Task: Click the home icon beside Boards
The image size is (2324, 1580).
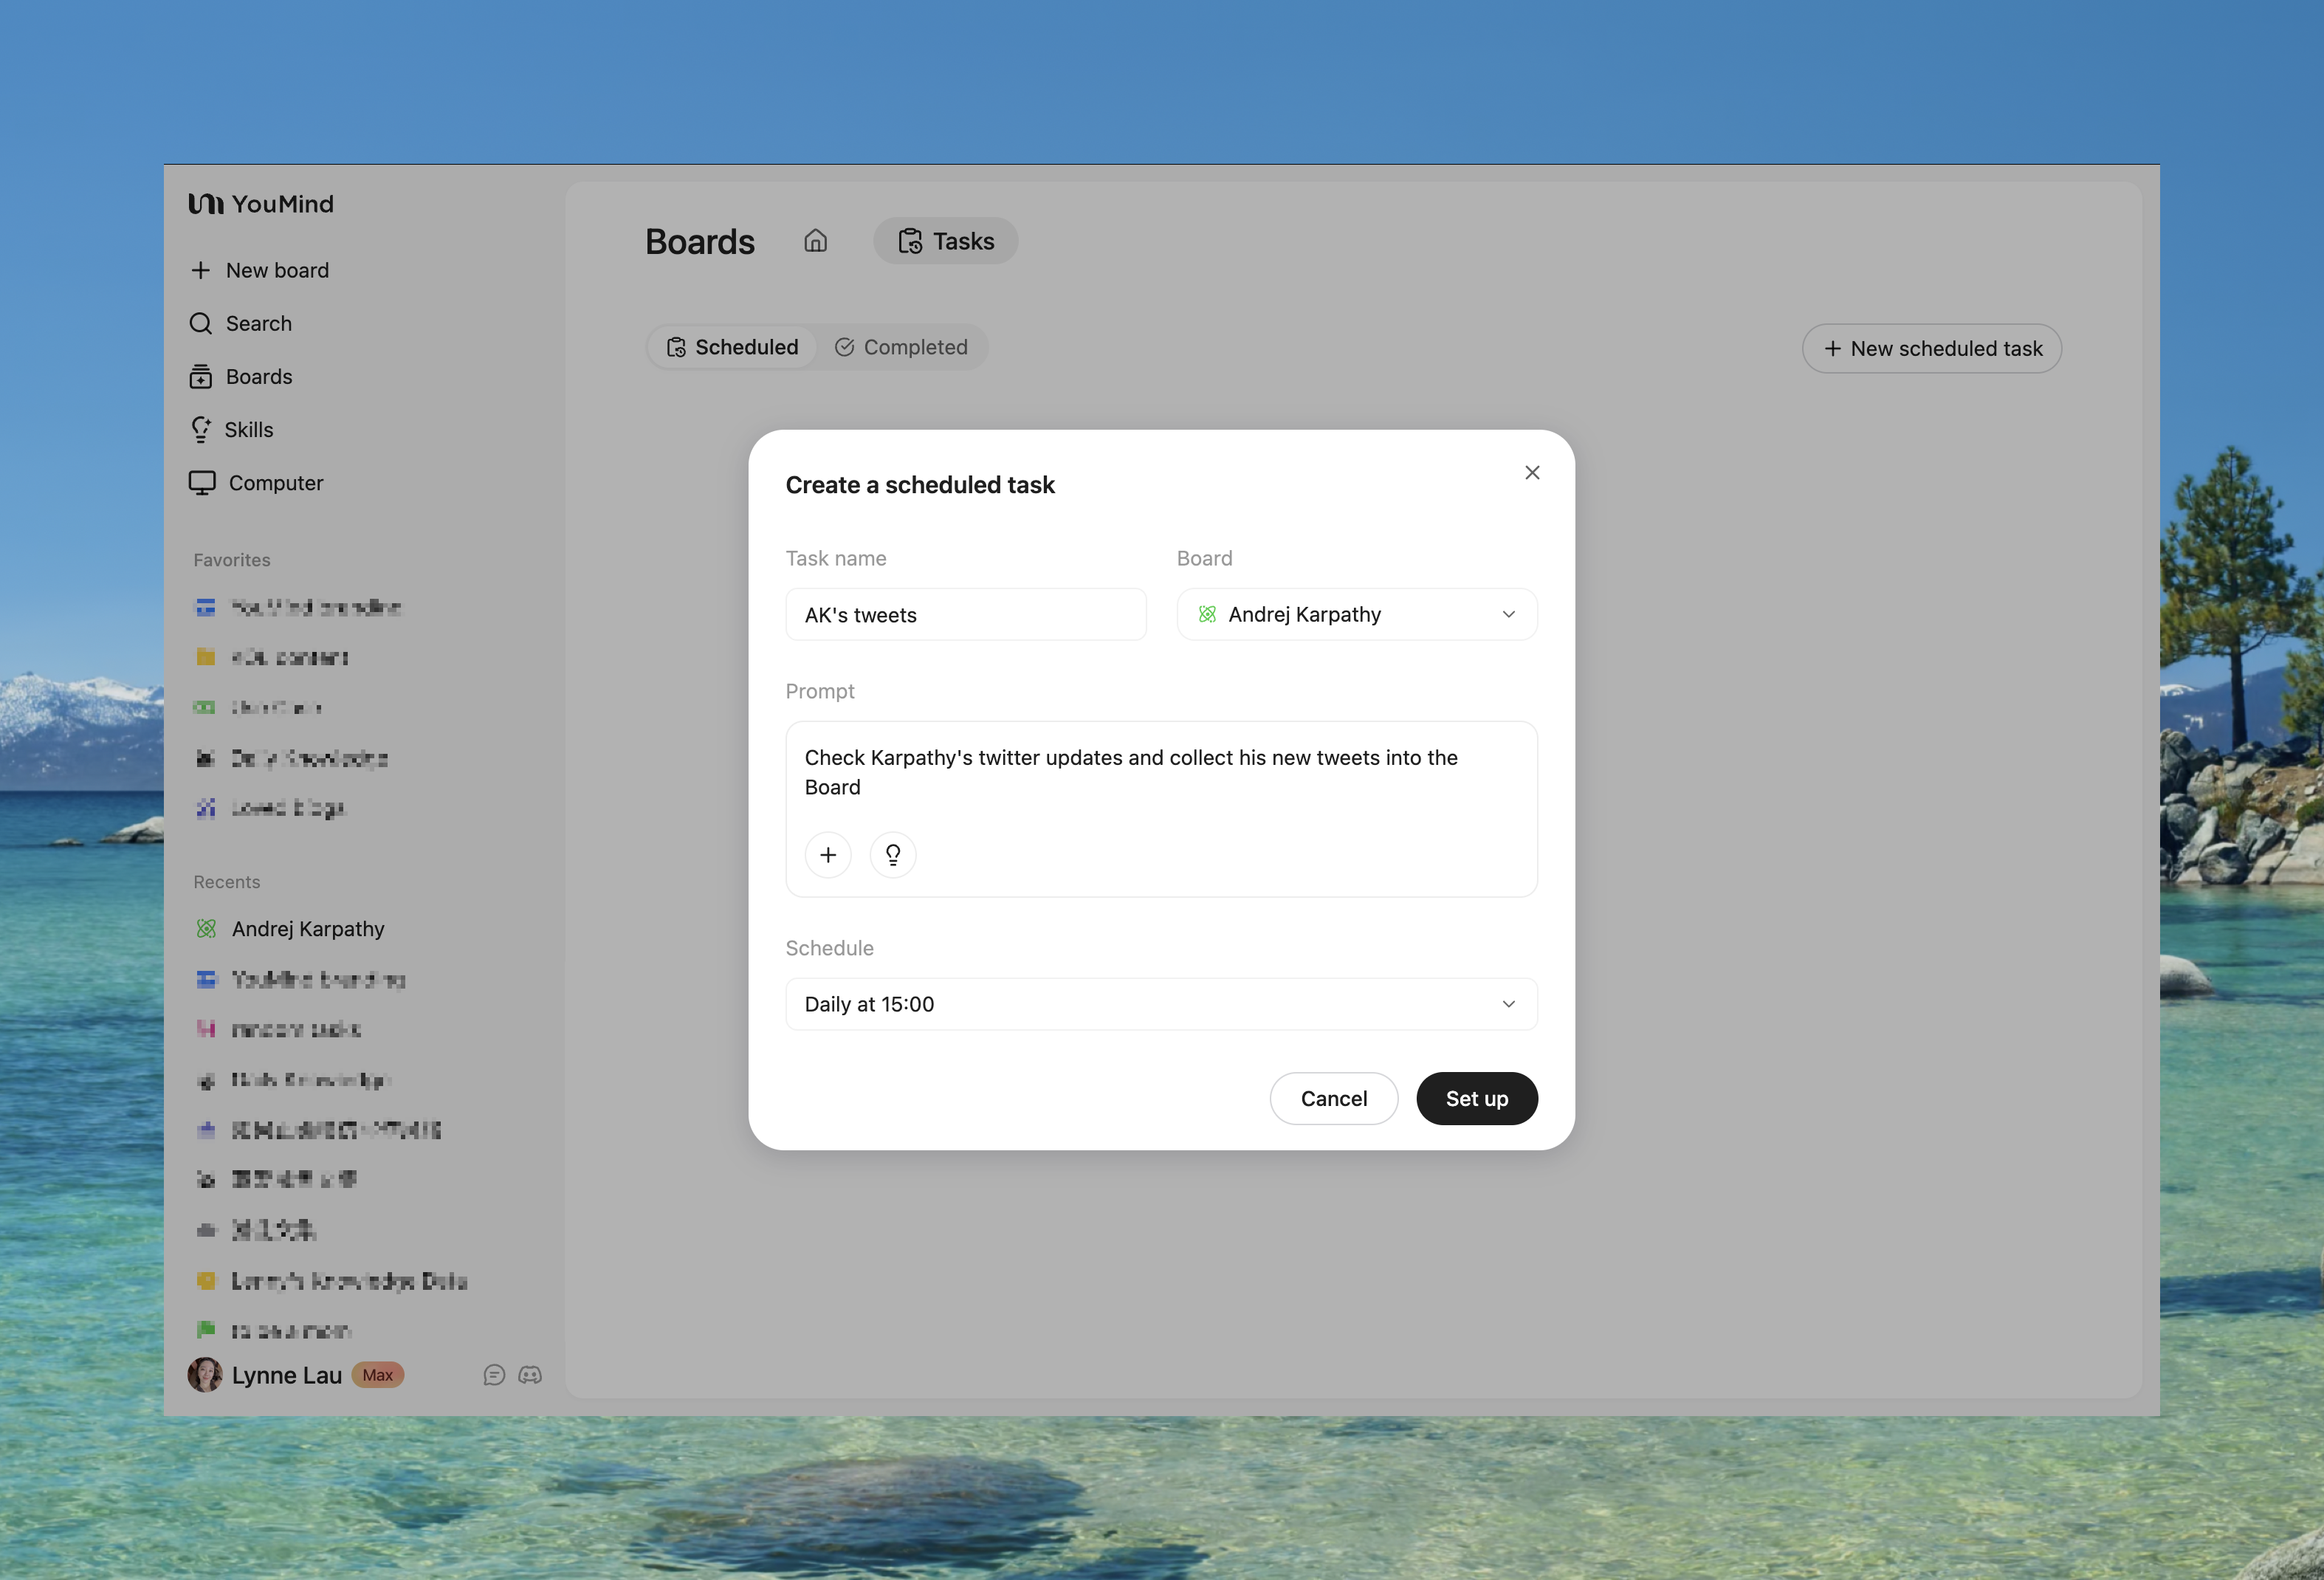Action: [x=815, y=241]
